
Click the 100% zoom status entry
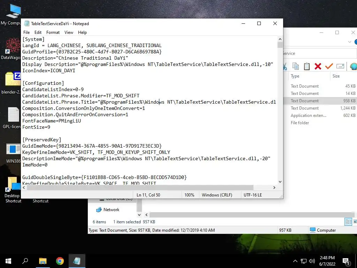[189, 195]
